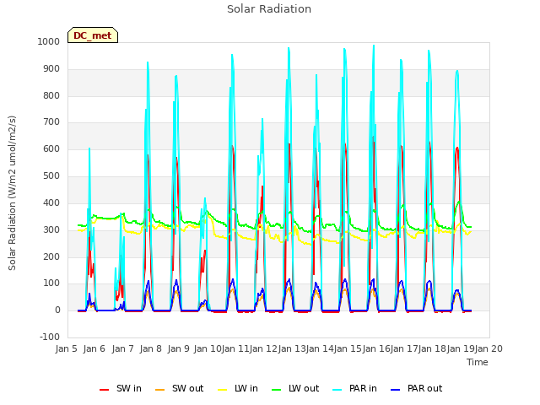540x405 pixels.
Task: Click the LW out green legend swatch
Action: pyautogui.click(x=276, y=390)
